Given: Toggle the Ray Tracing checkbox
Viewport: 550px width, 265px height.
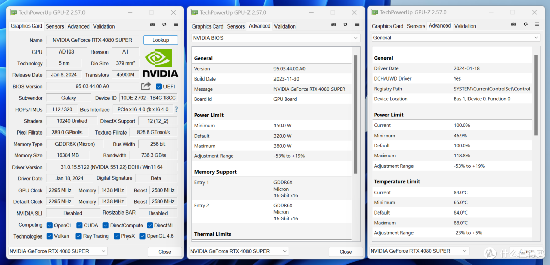Looking at the screenshot, I should [x=78, y=236].
